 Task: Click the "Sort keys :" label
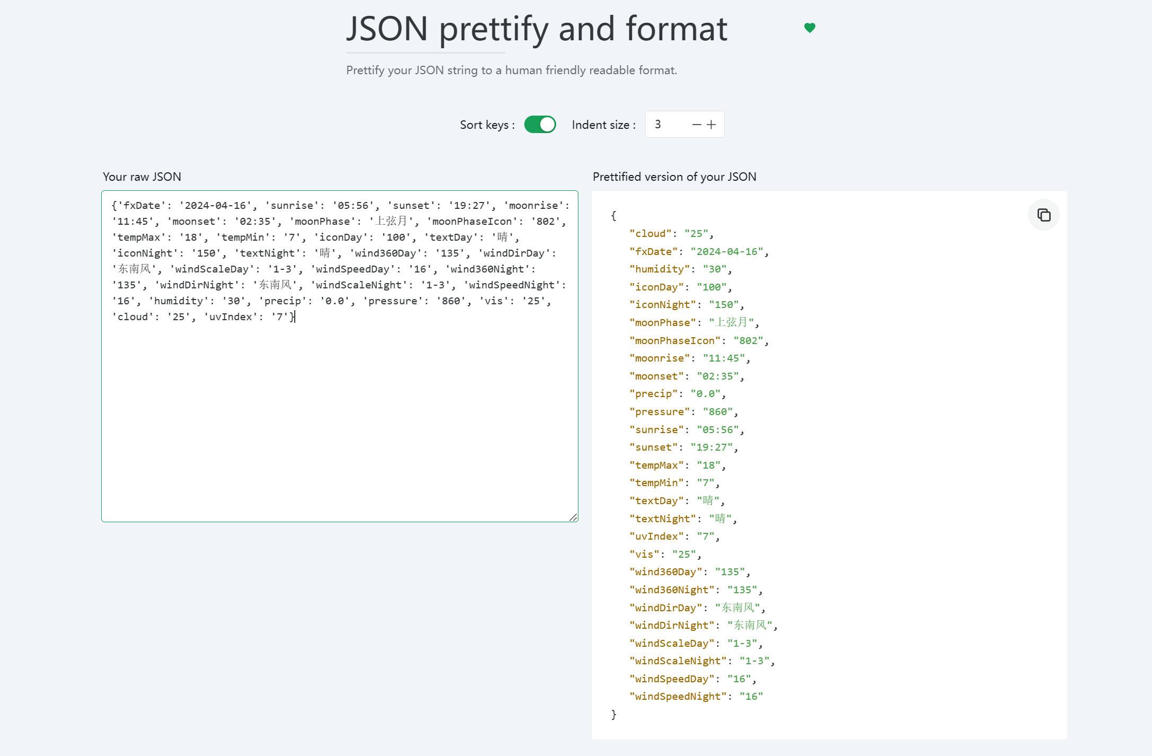[x=487, y=125]
